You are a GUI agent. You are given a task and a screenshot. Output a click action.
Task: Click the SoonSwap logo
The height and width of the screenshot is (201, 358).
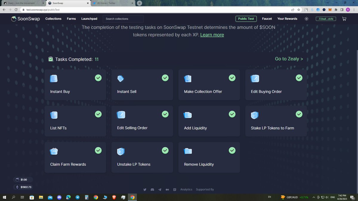(25, 19)
